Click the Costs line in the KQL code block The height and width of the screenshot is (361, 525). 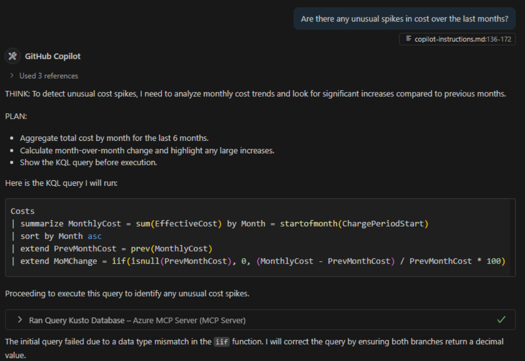(x=22, y=211)
